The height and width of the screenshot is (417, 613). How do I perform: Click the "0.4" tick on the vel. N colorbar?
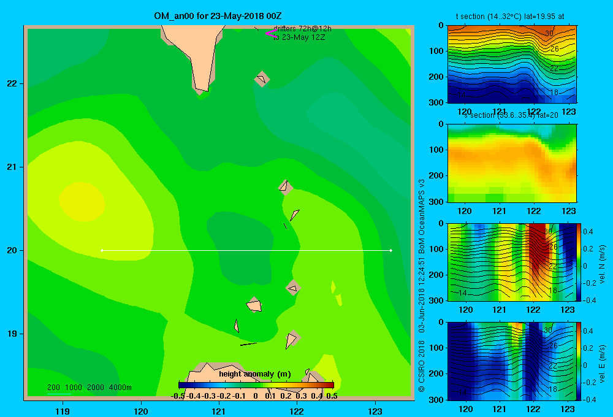tap(588, 232)
